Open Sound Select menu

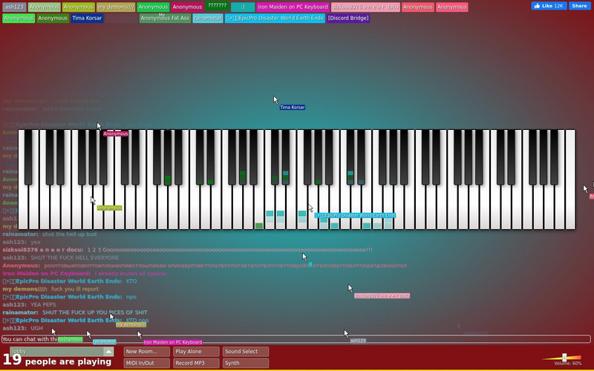246,352
